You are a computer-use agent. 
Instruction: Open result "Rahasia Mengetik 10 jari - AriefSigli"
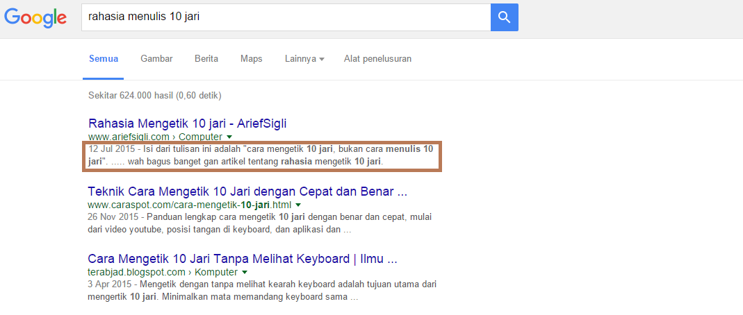pyautogui.click(x=187, y=124)
